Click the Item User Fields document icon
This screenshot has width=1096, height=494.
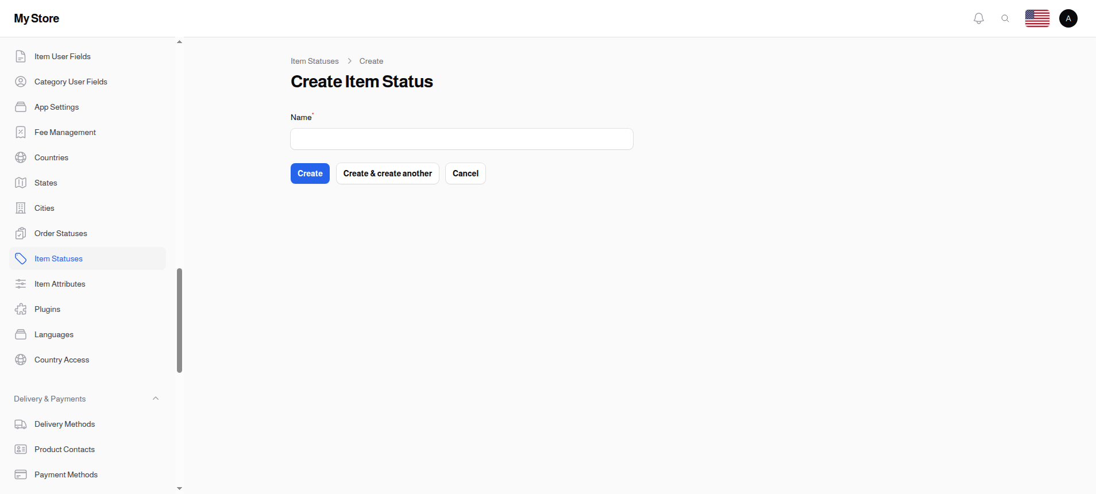21,56
